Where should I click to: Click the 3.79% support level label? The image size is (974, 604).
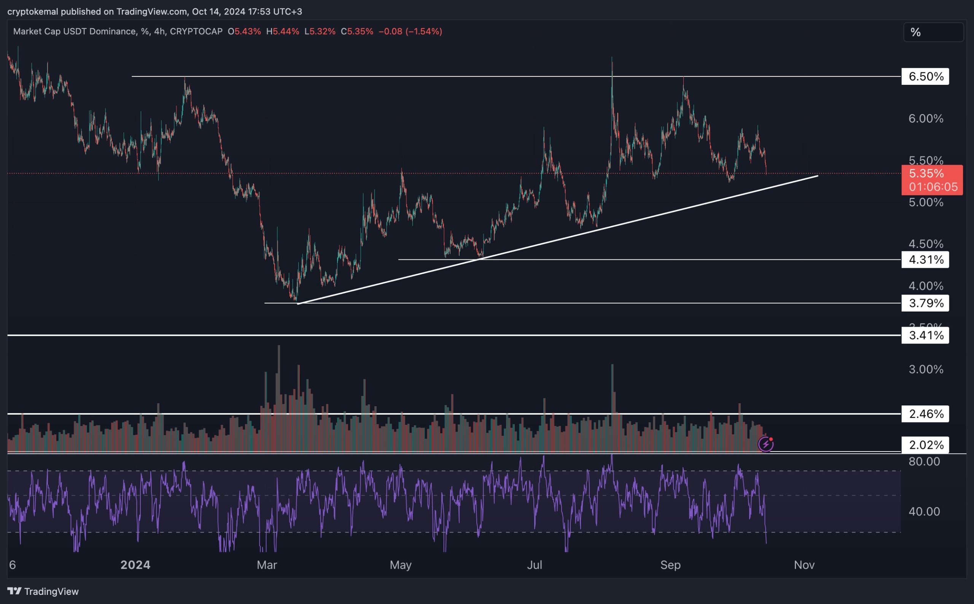click(x=925, y=303)
